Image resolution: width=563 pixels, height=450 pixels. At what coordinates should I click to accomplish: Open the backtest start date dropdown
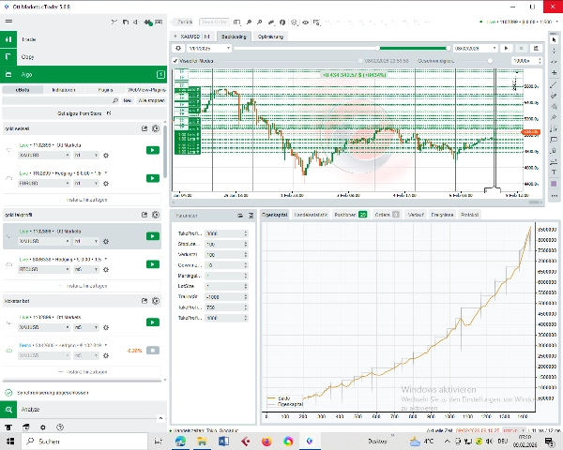[x=209, y=48]
